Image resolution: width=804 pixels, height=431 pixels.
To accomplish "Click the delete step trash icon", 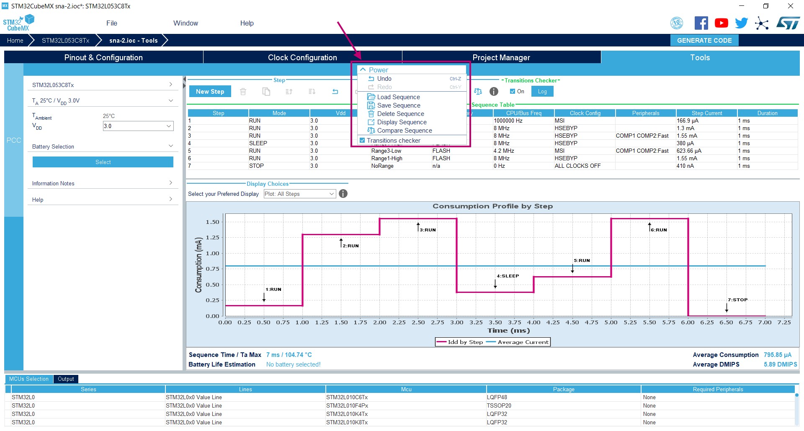I will click(243, 92).
